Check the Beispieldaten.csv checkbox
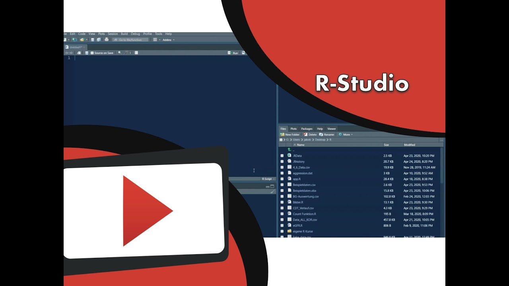This screenshot has width=509, height=286. tap(282, 185)
